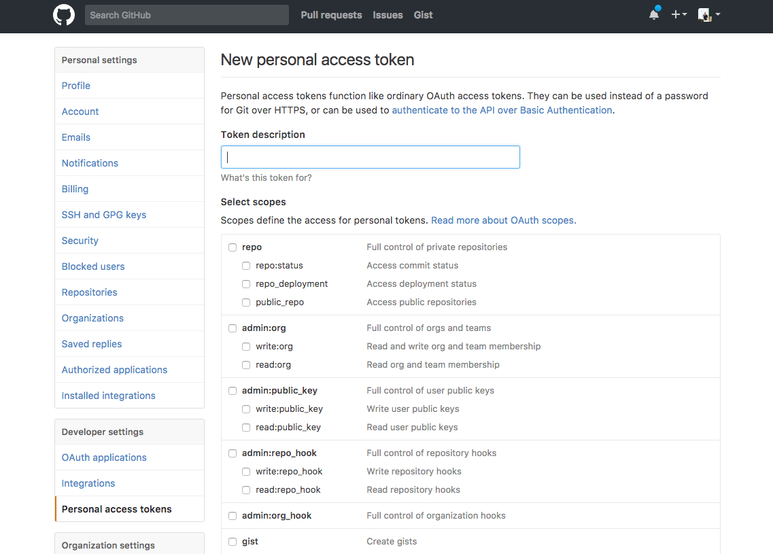This screenshot has width=773, height=554.
Task: Click the 'Full control of private repositories' text
Action: 436,247
